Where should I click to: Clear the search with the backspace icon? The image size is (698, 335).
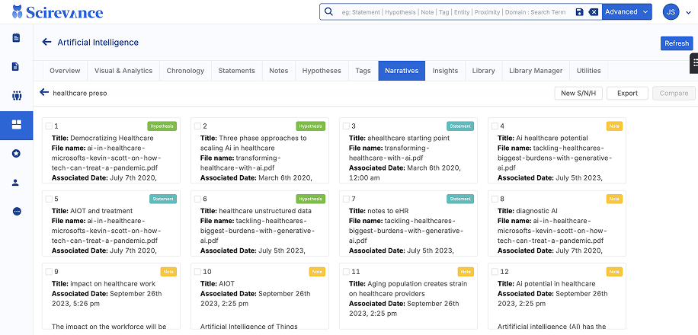coord(593,12)
